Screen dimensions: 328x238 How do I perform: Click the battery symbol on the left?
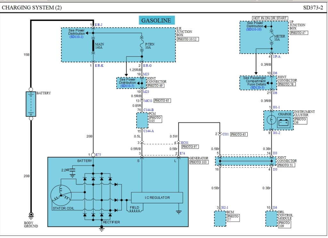(31, 104)
